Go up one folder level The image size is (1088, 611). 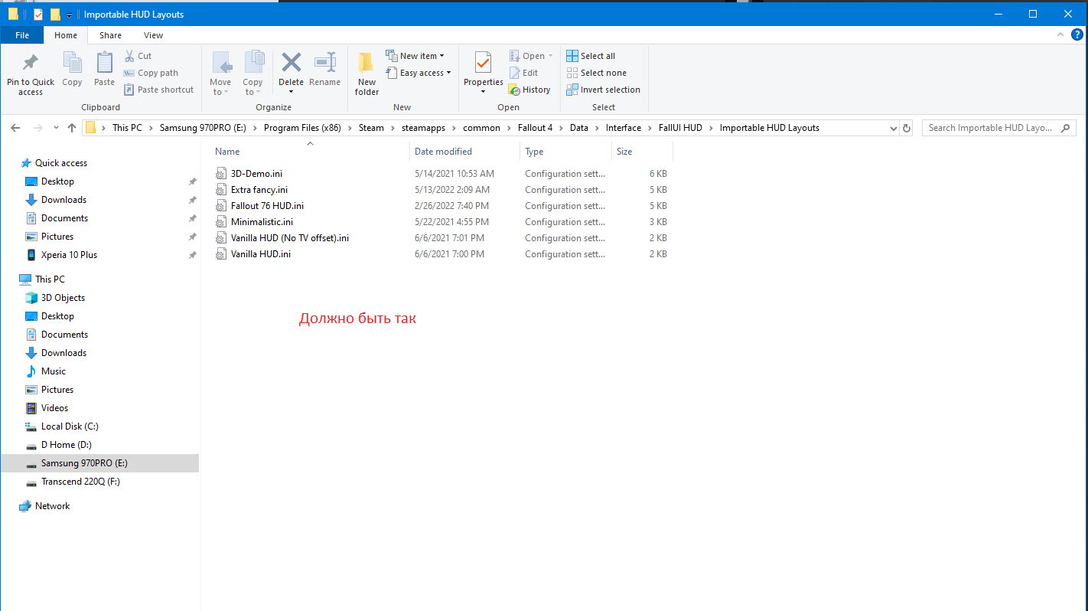[72, 128]
